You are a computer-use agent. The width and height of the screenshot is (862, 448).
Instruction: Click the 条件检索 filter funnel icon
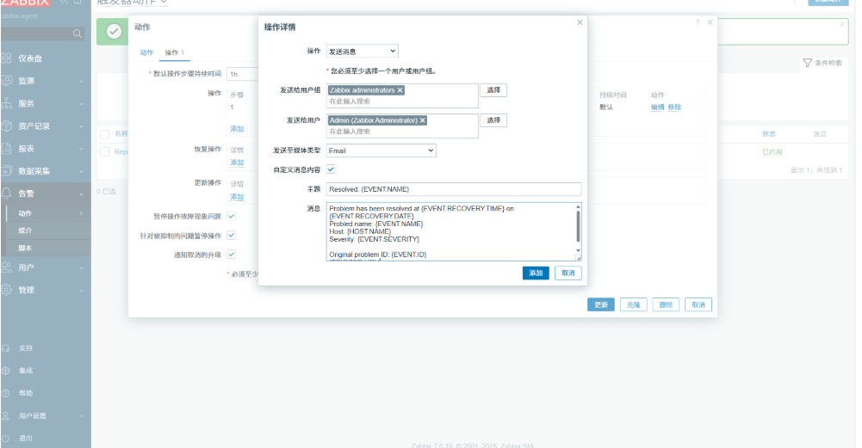(808, 63)
